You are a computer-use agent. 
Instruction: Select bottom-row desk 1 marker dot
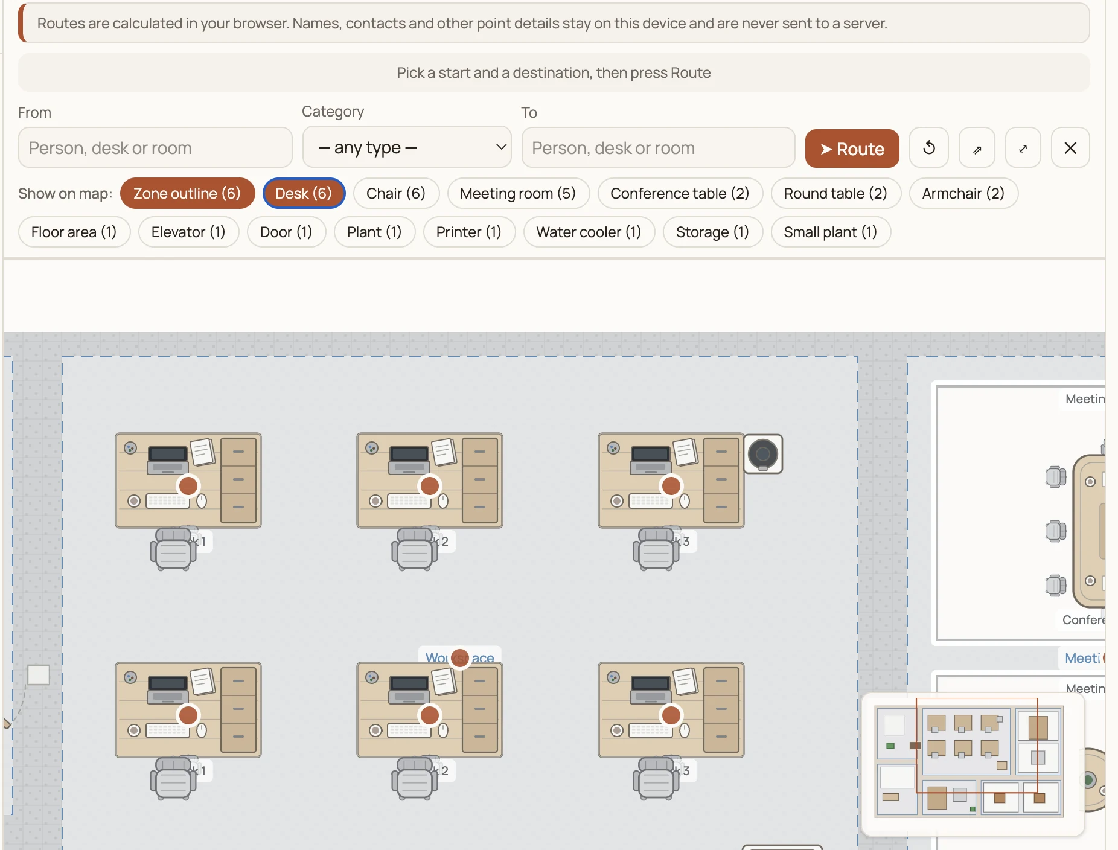188,715
